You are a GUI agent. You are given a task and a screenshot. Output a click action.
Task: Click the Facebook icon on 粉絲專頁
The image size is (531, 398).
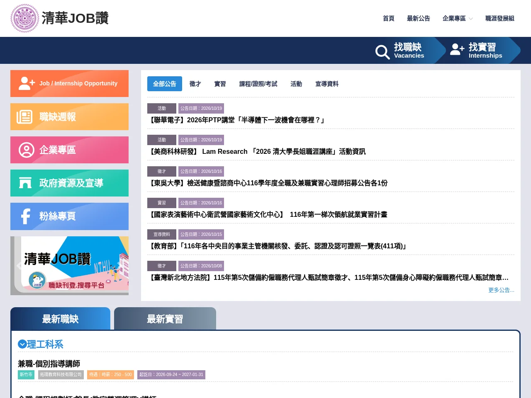(x=26, y=216)
